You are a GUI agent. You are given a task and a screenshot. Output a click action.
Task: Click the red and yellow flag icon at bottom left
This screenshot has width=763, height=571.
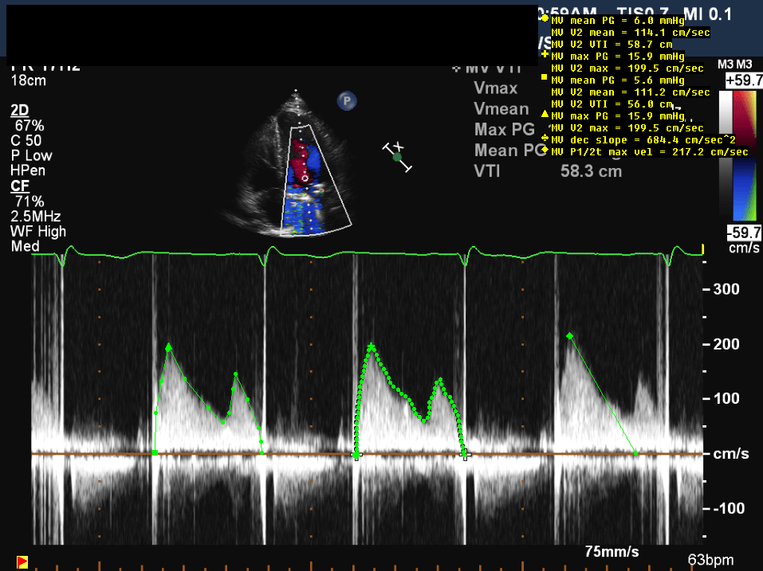[22, 561]
